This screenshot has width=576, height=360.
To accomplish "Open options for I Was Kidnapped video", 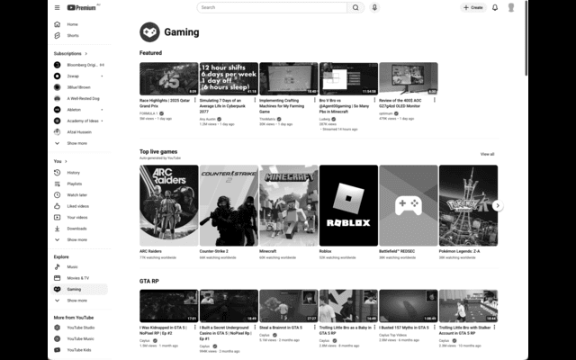I will [x=195, y=327].
